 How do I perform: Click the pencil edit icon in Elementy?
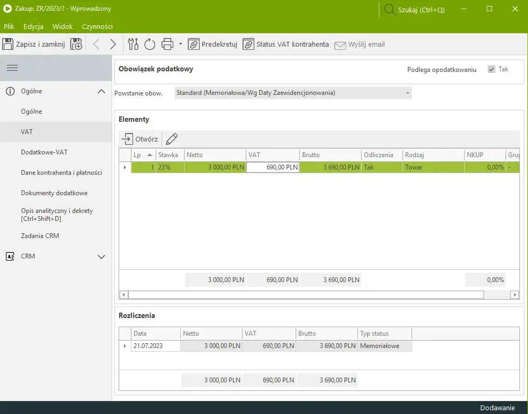172,139
